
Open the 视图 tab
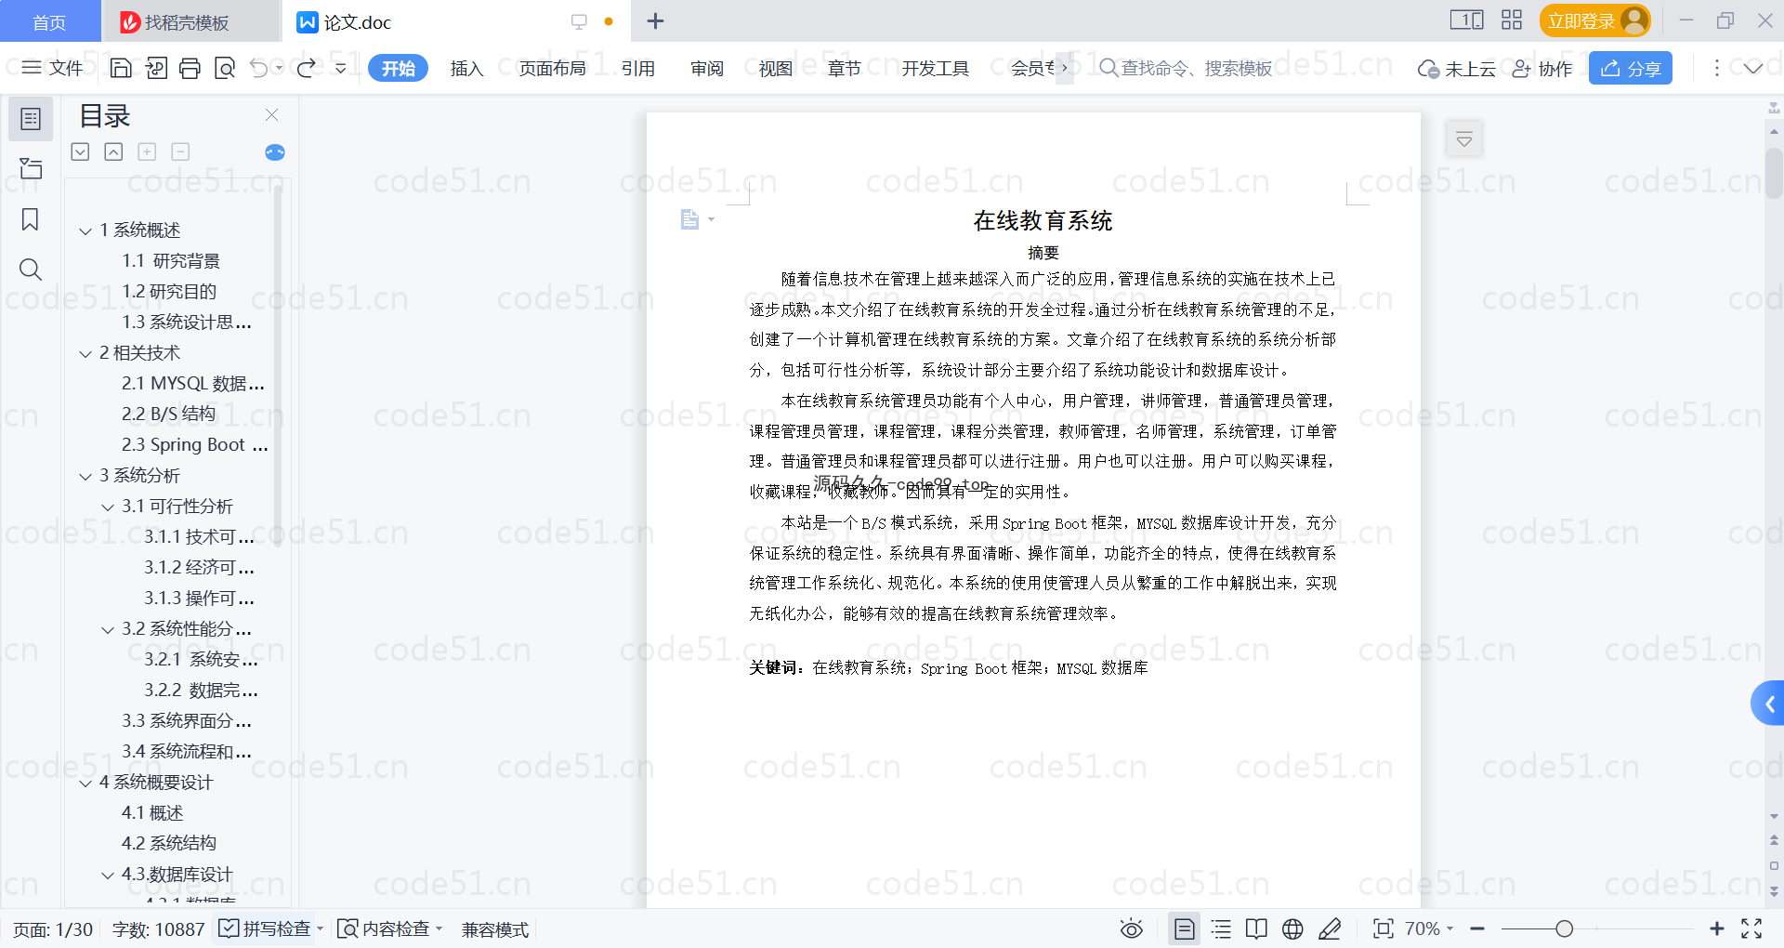click(776, 68)
